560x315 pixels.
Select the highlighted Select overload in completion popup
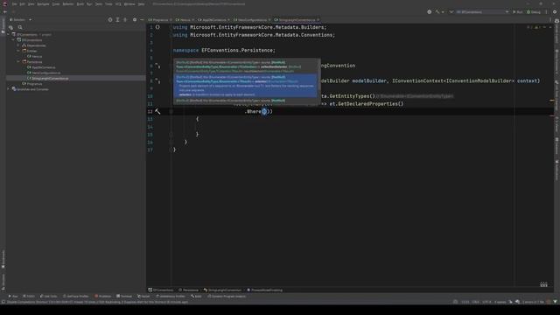[x=245, y=86]
